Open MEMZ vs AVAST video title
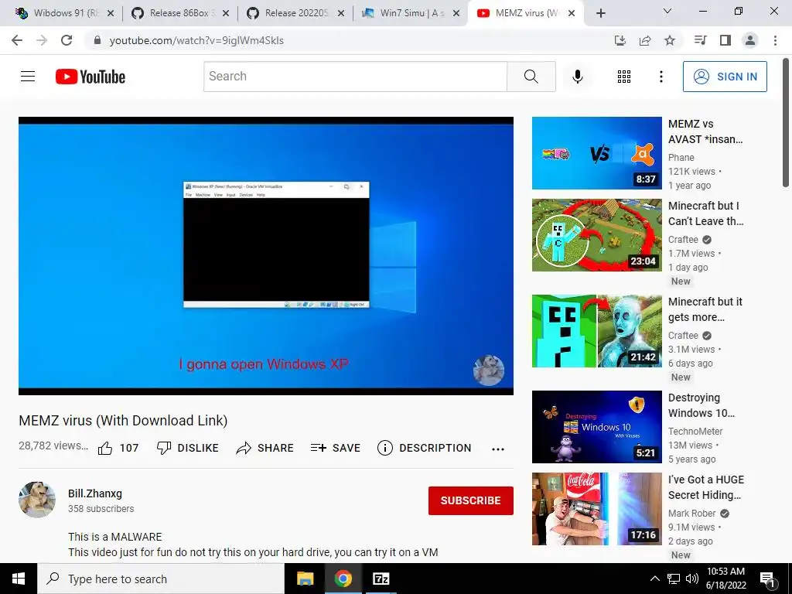The height and width of the screenshot is (594, 792). tap(705, 131)
